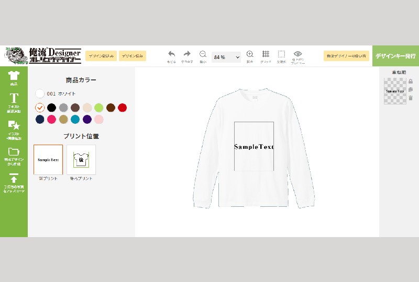419x282 pixels.
Task: Zoom out with the minus magnifier
Action: tap(203, 54)
